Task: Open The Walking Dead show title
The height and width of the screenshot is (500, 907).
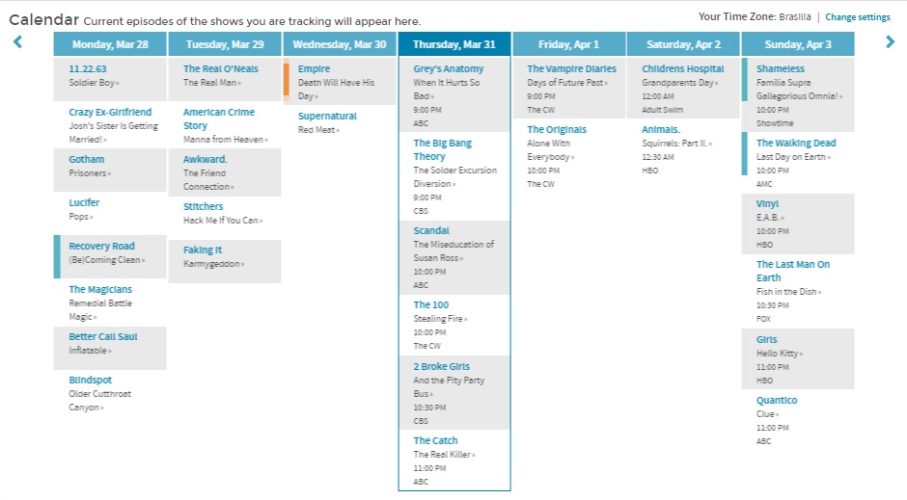Action: [796, 144]
